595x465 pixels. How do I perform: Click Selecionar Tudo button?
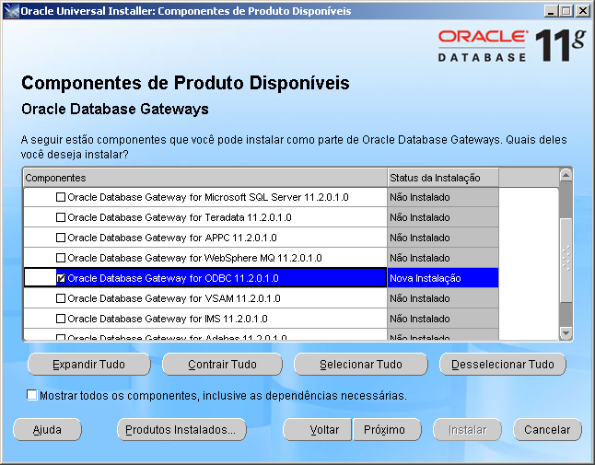click(361, 364)
